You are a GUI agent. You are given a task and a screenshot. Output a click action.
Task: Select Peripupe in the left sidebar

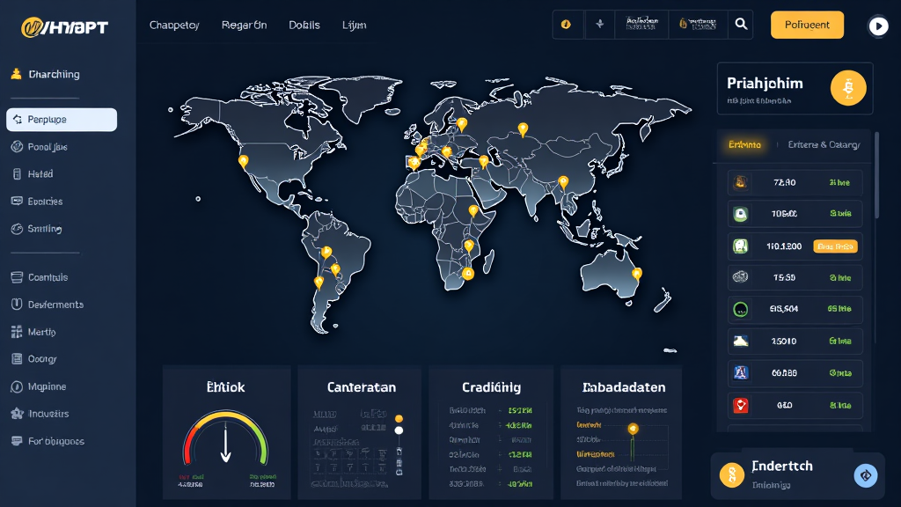pos(62,120)
